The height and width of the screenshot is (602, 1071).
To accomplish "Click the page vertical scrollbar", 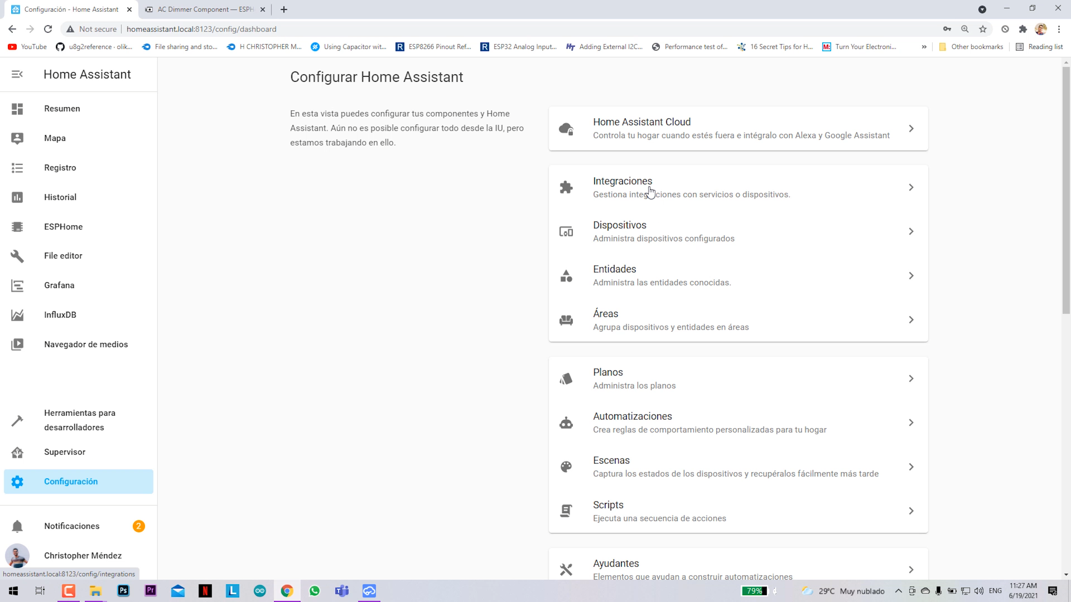I will pos(1066,190).
